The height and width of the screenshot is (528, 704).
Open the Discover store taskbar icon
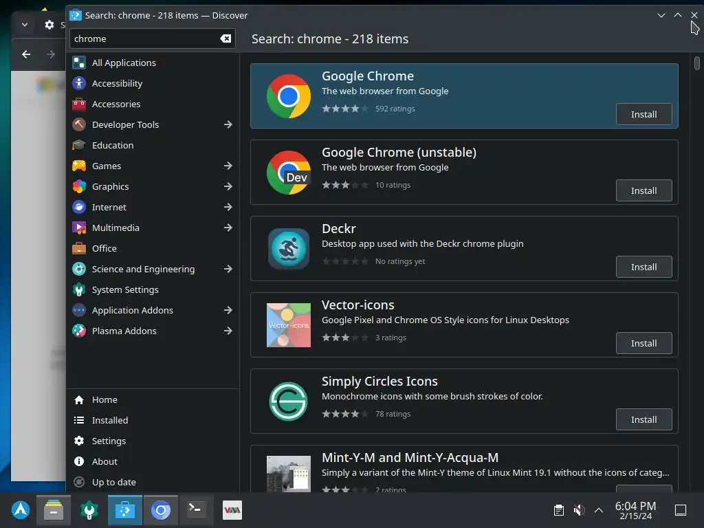pyautogui.click(x=125, y=511)
